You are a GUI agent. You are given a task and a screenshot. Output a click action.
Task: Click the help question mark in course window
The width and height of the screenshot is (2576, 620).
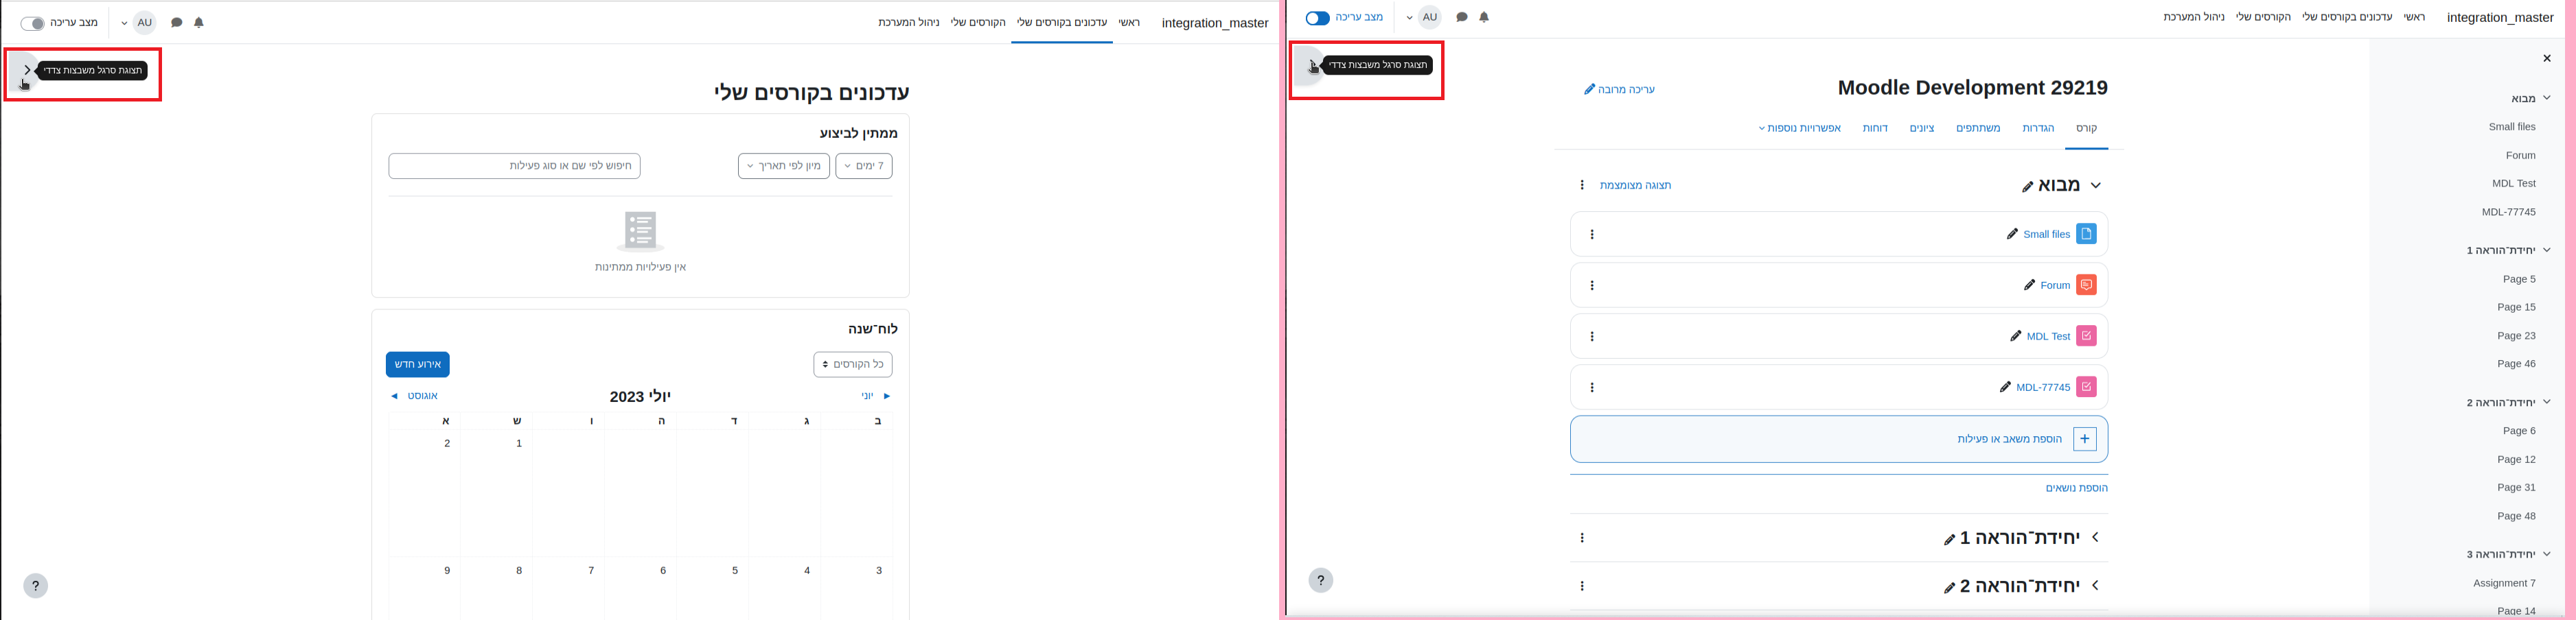coord(1321,580)
